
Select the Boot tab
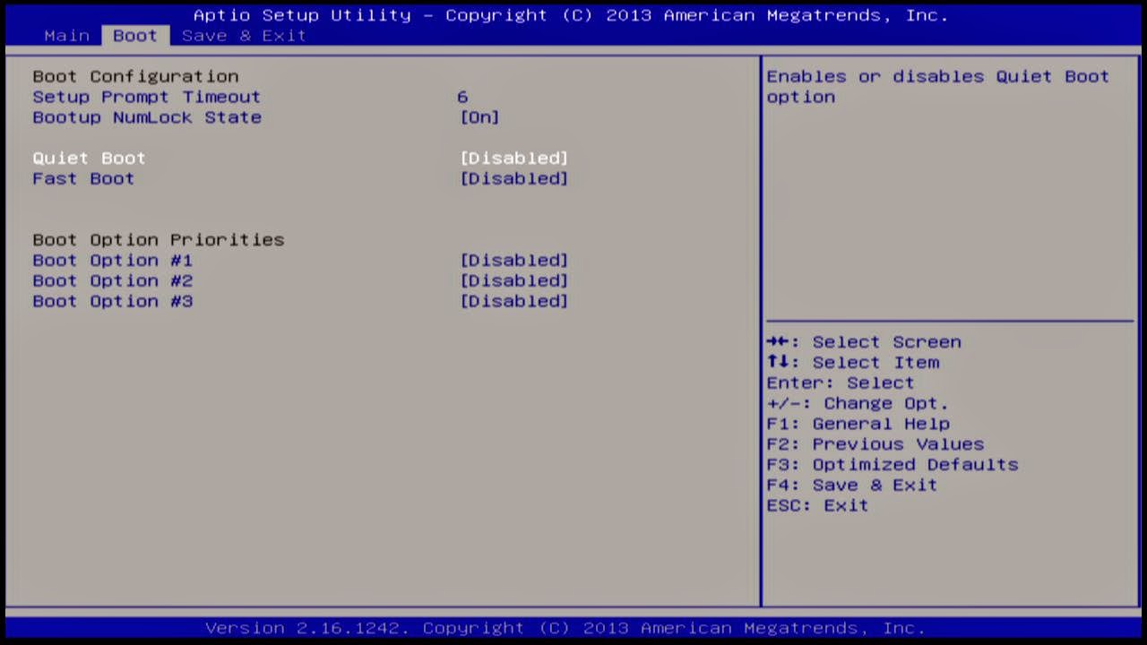point(134,35)
